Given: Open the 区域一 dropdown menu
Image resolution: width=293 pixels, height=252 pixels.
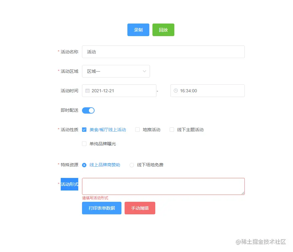Looking at the screenshot, I should tap(116, 71).
